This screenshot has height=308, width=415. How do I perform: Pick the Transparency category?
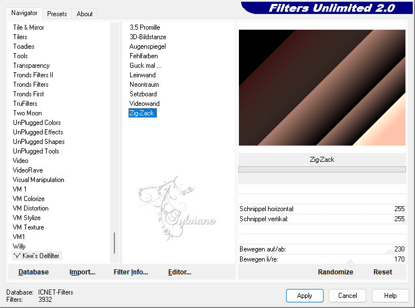tap(31, 66)
